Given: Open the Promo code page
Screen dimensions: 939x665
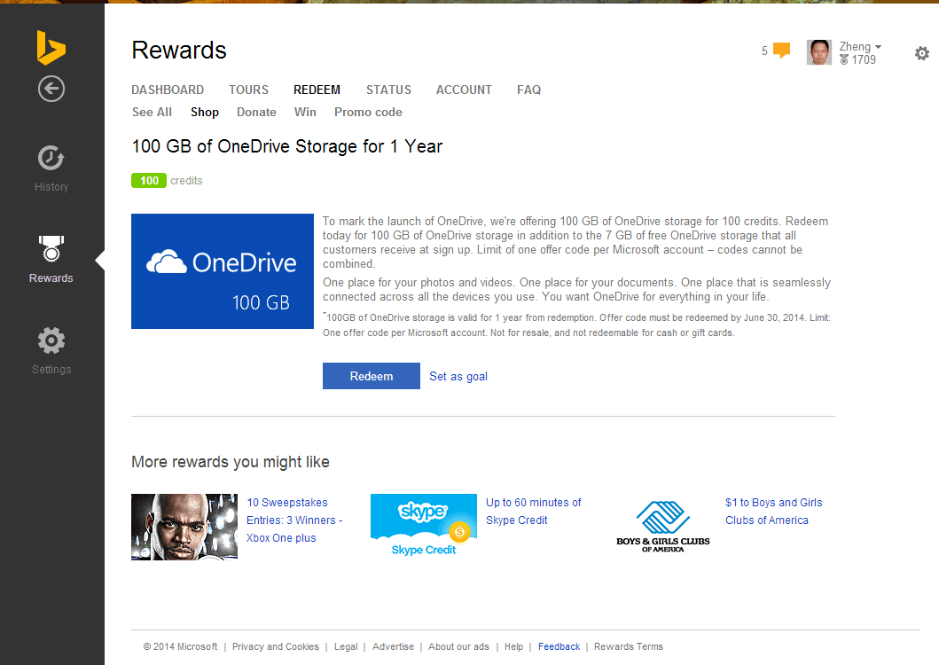Looking at the screenshot, I should coord(368,112).
